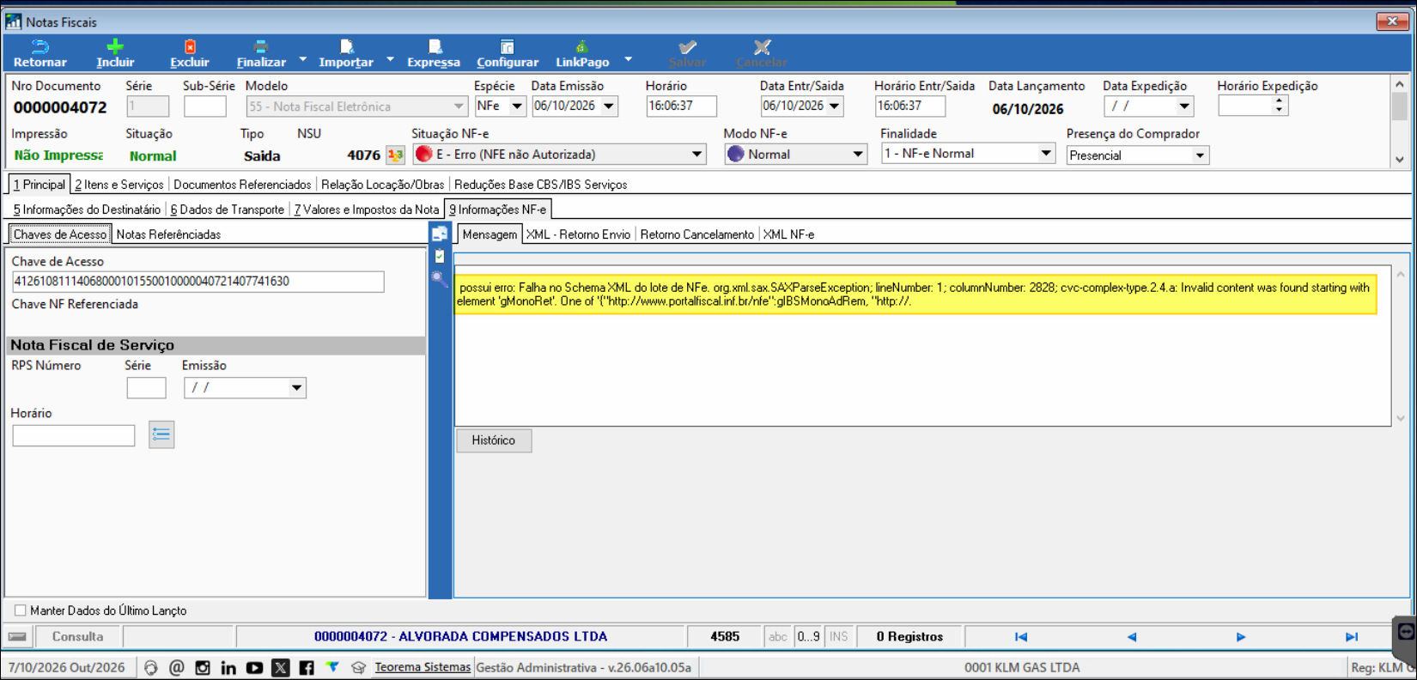Switch to 2 Itens e Serviços tab
Image resolution: width=1417 pixels, height=680 pixels.
click(119, 185)
